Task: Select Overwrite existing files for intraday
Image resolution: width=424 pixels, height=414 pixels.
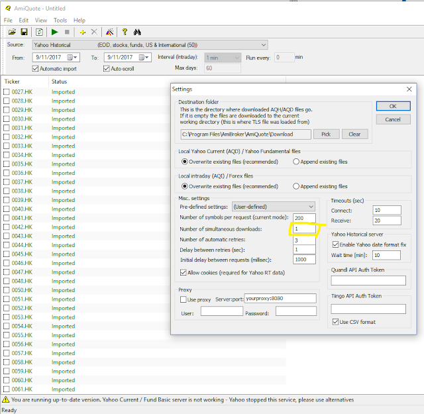Action: [185, 186]
